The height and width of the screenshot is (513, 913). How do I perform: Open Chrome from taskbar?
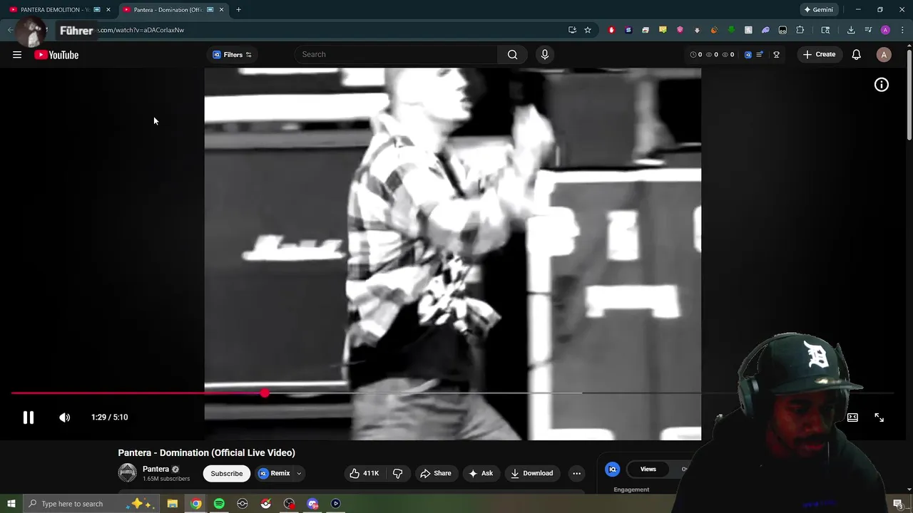195,504
